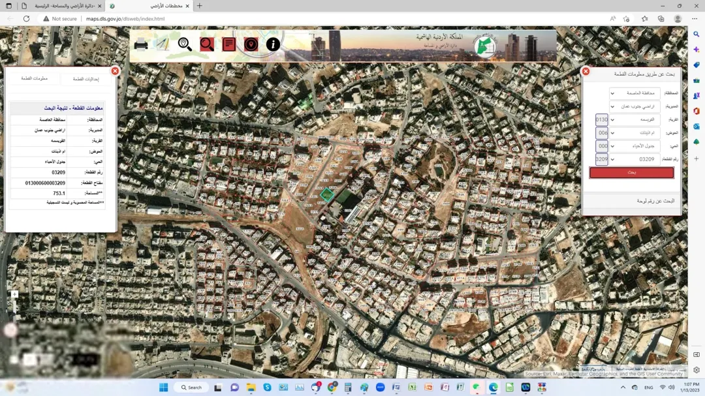This screenshot has height=396, width=705.
Task: Expand the governorate dropdown محافظة العاصمة
Action: 634,93
